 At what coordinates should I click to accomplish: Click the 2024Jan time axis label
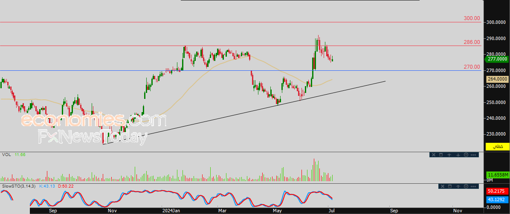pyautogui.click(x=172, y=211)
